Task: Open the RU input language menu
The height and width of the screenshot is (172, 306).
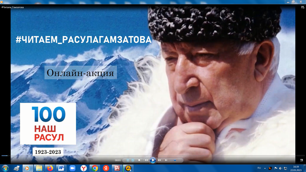Action: pyautogui.click(x=259, y=168)
